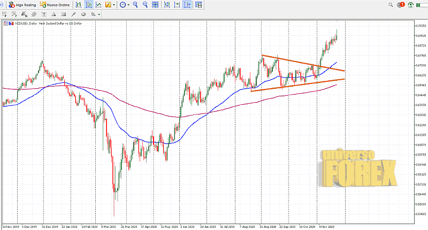Expand the timeframe clock dropdown
This screenshot has height=230, width=428.
point(128,5)
